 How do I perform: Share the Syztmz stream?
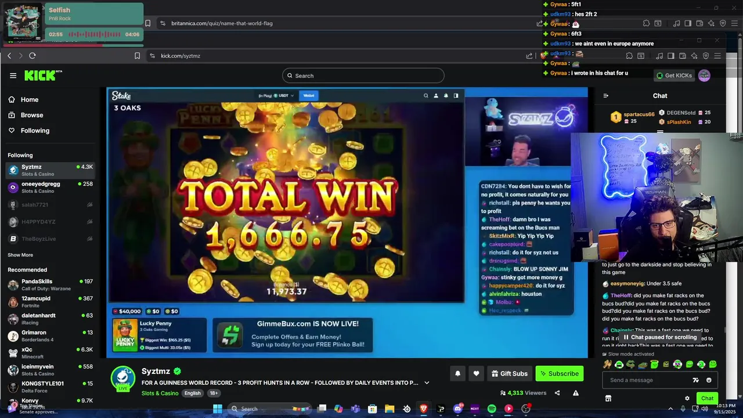tap(557, 393)
